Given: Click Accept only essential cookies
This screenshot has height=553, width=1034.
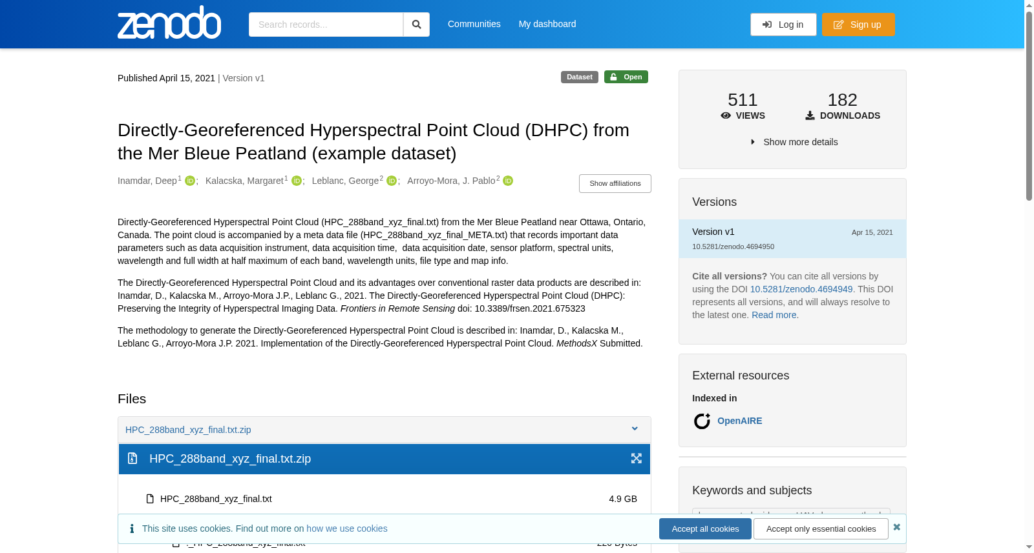Looking at the screenshot, I should pos(821,528).
